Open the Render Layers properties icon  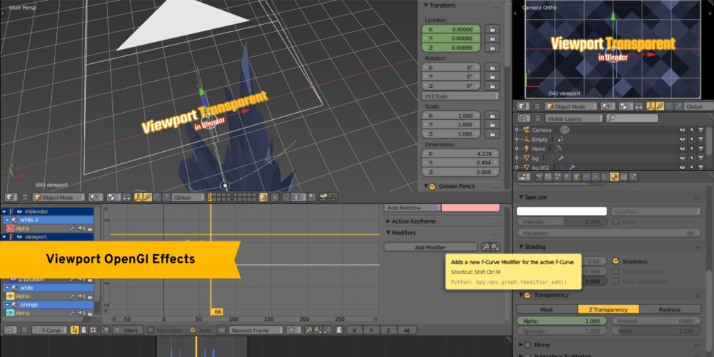[548, 177]
